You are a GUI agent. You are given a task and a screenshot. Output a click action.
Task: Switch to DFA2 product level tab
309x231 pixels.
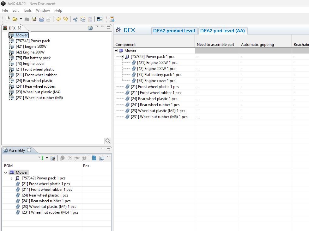[174, 31]
